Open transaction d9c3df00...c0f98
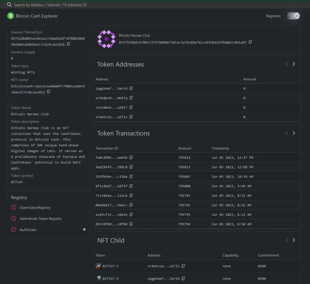 point(111,224)
